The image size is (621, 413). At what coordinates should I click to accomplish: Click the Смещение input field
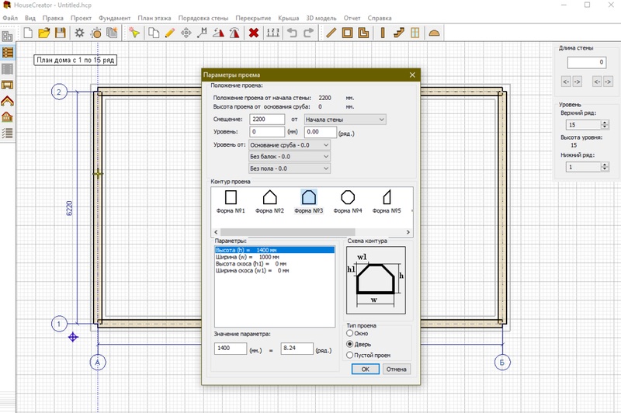point(267,120)
